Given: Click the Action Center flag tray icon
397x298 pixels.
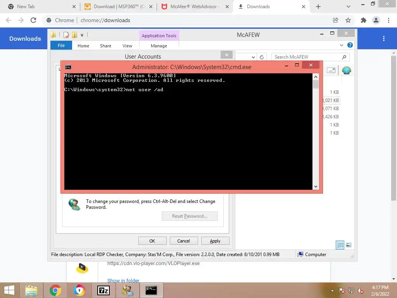Looking at the screenshot, I should coord(342,291).
